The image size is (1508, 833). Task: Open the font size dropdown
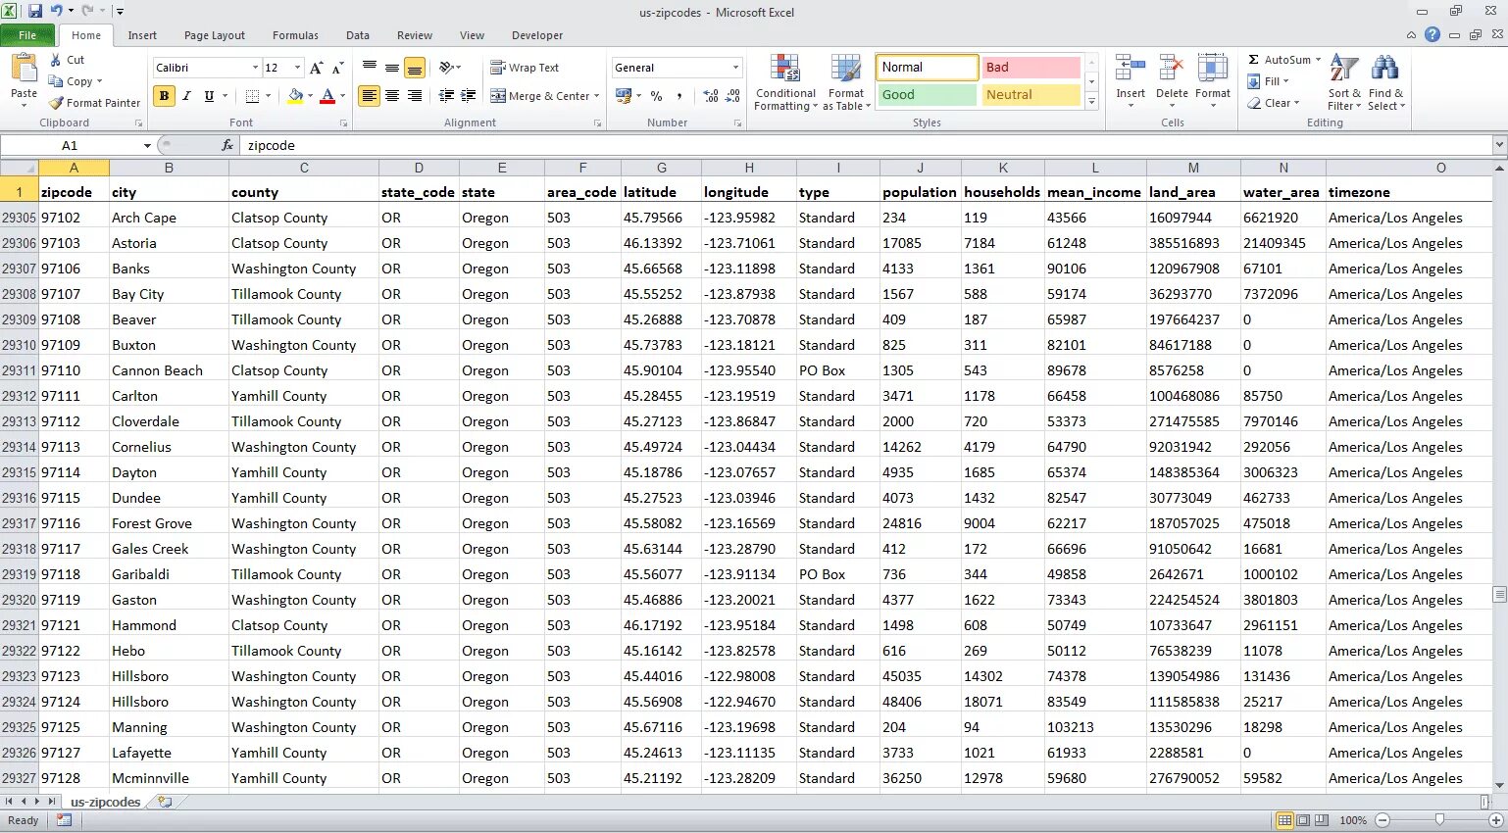(x=298, y=68)
